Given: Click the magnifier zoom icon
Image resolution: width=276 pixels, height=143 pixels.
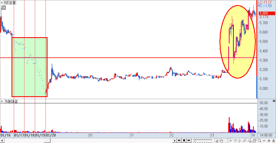Looking at the screenshot, I should [259, 140].
